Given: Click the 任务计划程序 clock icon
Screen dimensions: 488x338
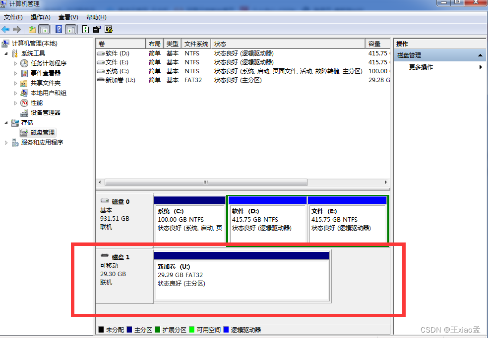Looking at the screenshot, I should click(24, 63).
